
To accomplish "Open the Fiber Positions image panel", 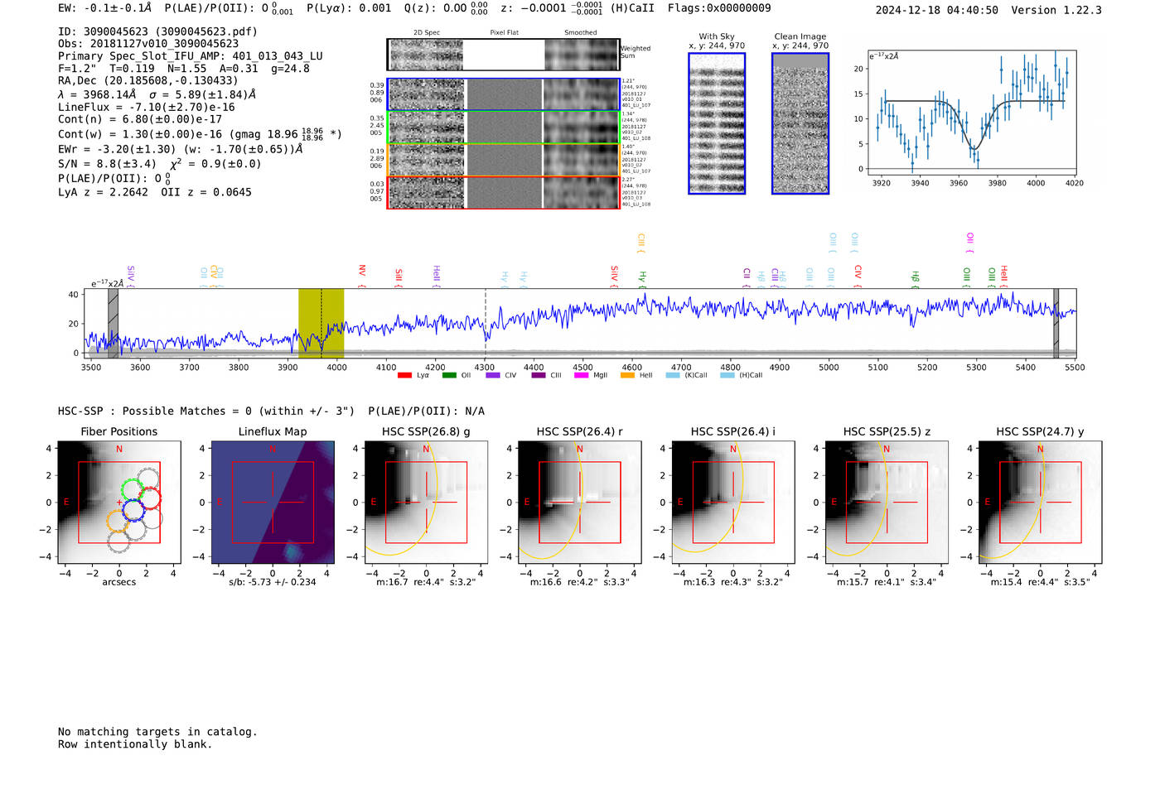I will coord(119,503).
